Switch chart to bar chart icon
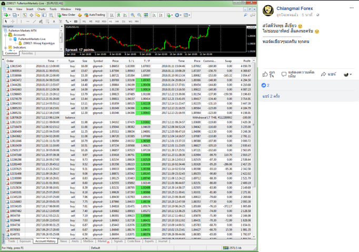 [x=112, y=15]
